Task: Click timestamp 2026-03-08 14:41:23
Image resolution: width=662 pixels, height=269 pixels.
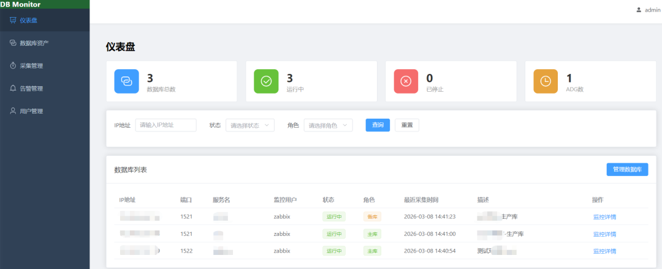Action: 429,217
